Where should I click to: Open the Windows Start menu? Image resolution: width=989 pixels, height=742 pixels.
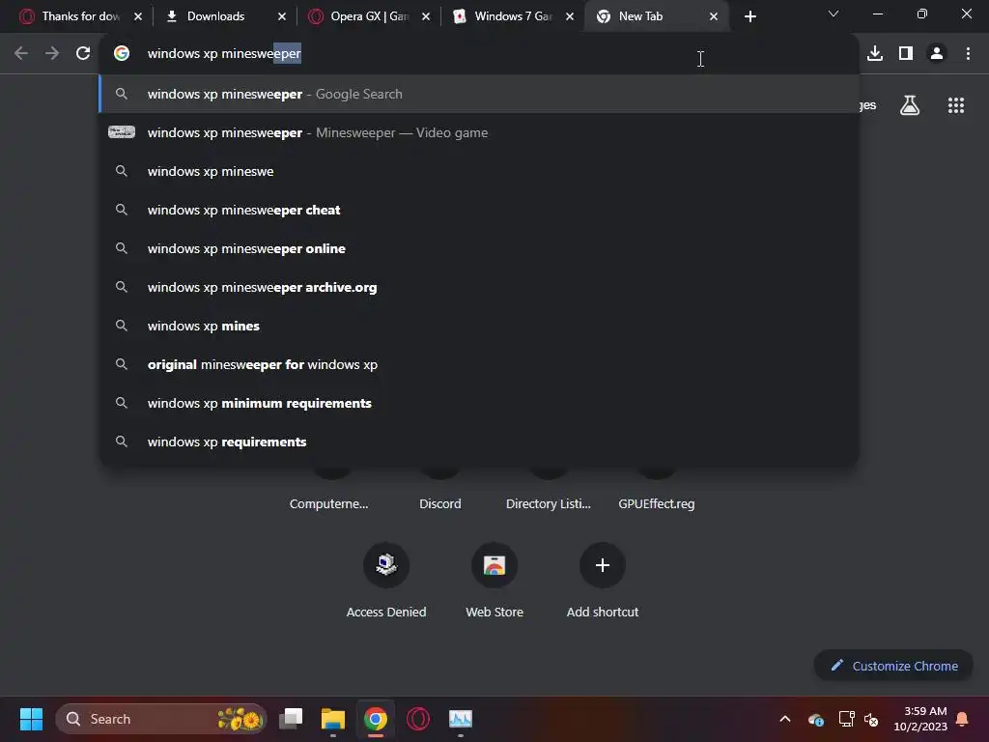coord(31,719)
